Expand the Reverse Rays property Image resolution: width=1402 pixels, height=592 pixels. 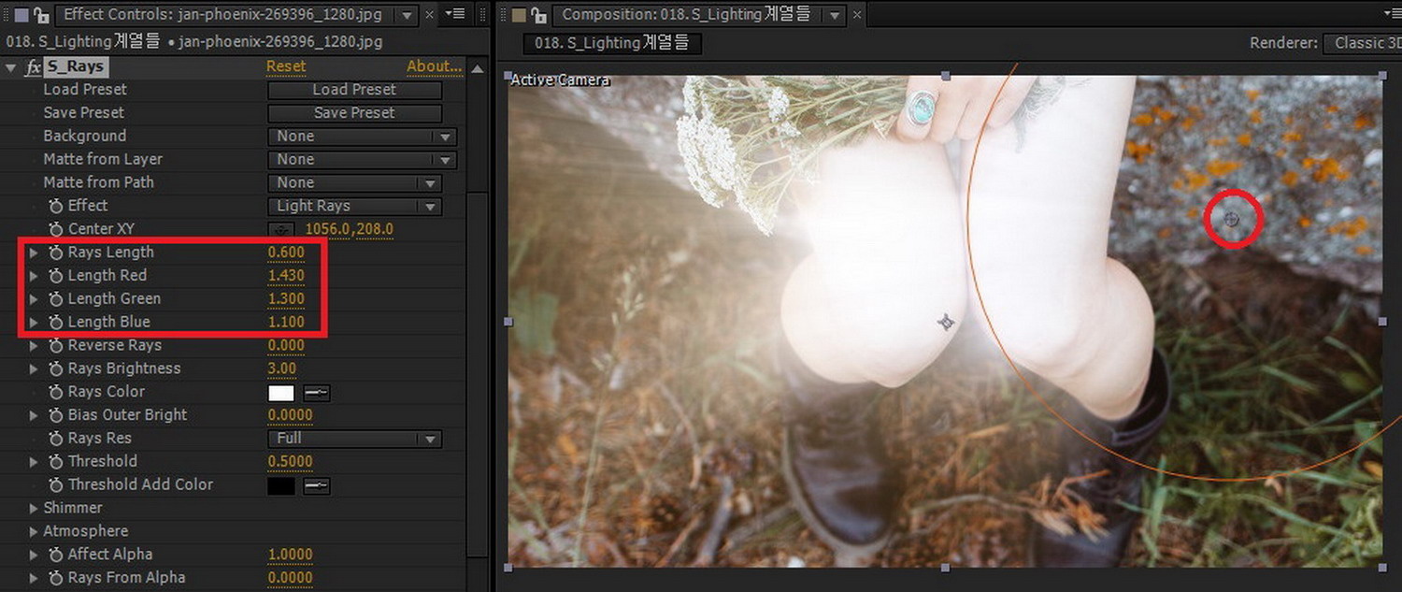click(x=35, y=346)
